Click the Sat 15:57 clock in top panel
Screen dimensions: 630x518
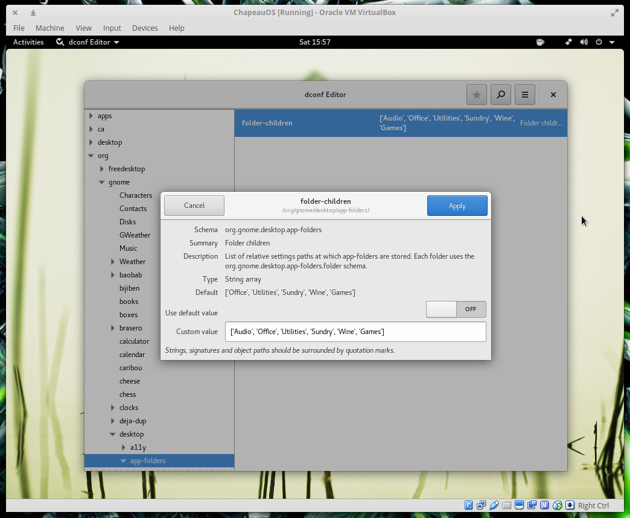coord(315,42)
